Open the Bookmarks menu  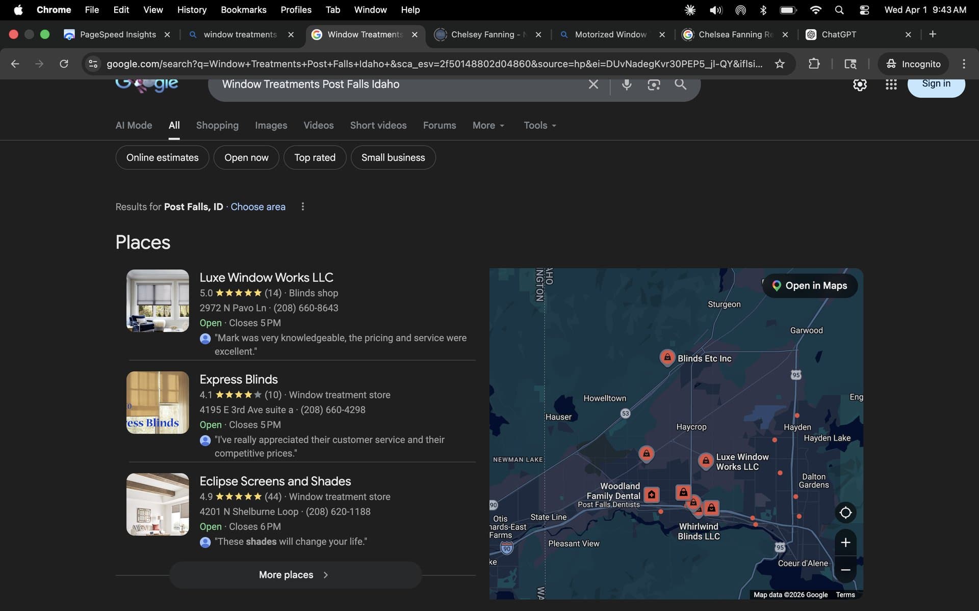pos(244,10)
